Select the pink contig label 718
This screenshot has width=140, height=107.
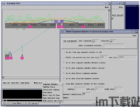(31, 27)
